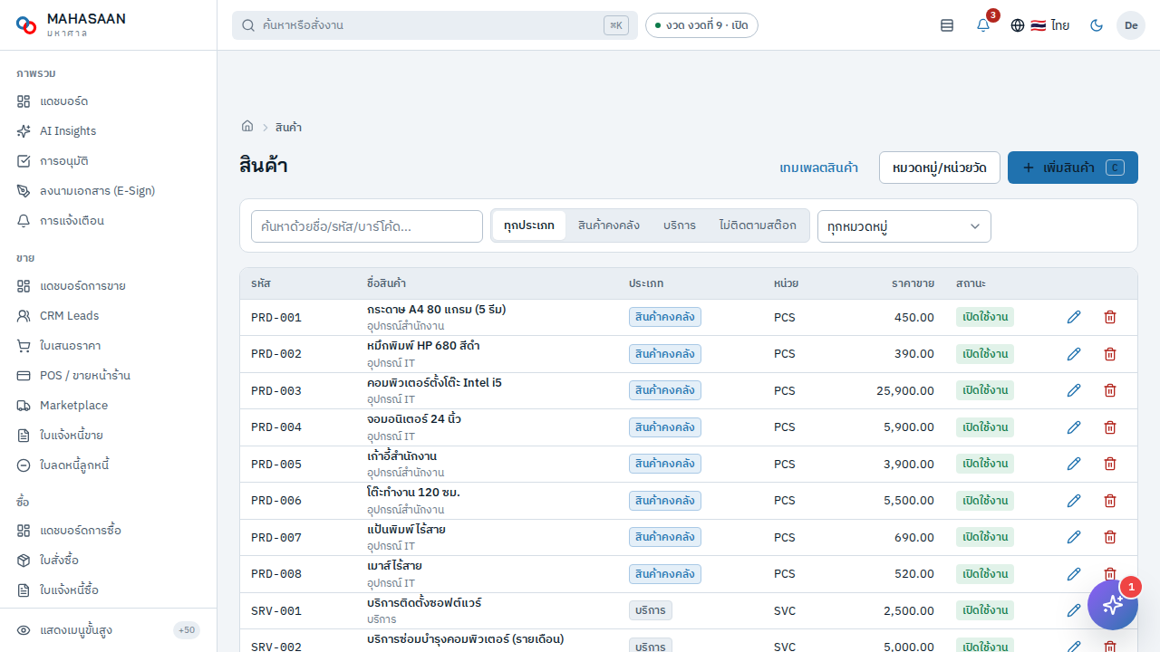Open CRM Leads in sidebar
This screenshot has height=652, width=1160.
109,316
